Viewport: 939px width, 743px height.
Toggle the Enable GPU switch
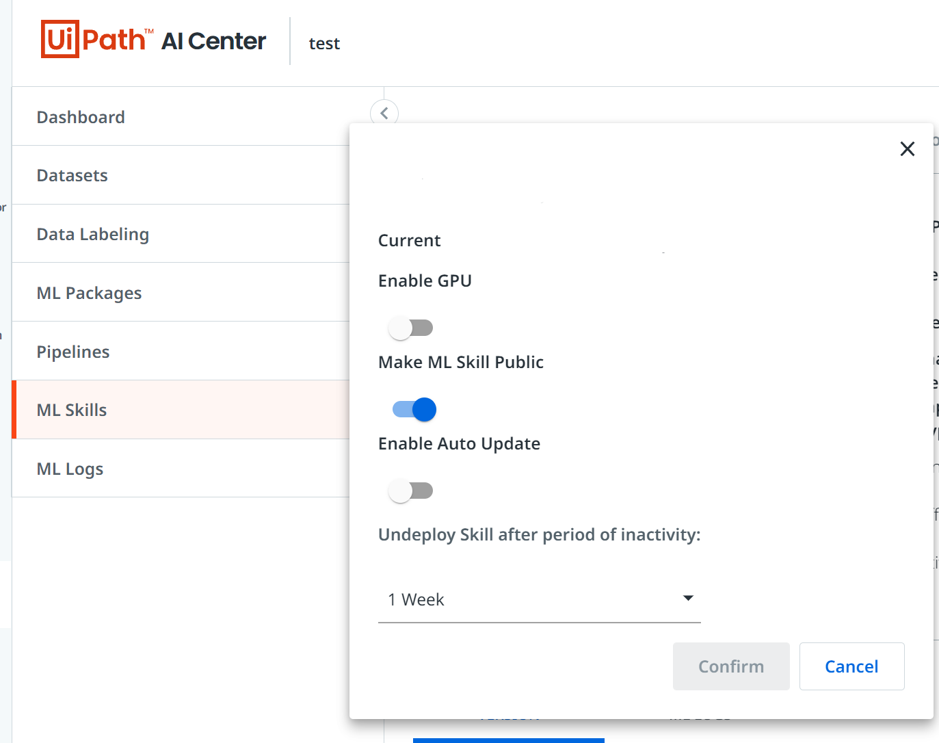[411, 328]
